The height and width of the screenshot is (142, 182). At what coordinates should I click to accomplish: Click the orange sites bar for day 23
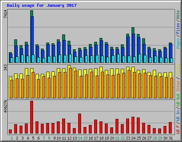coord(129,84)
